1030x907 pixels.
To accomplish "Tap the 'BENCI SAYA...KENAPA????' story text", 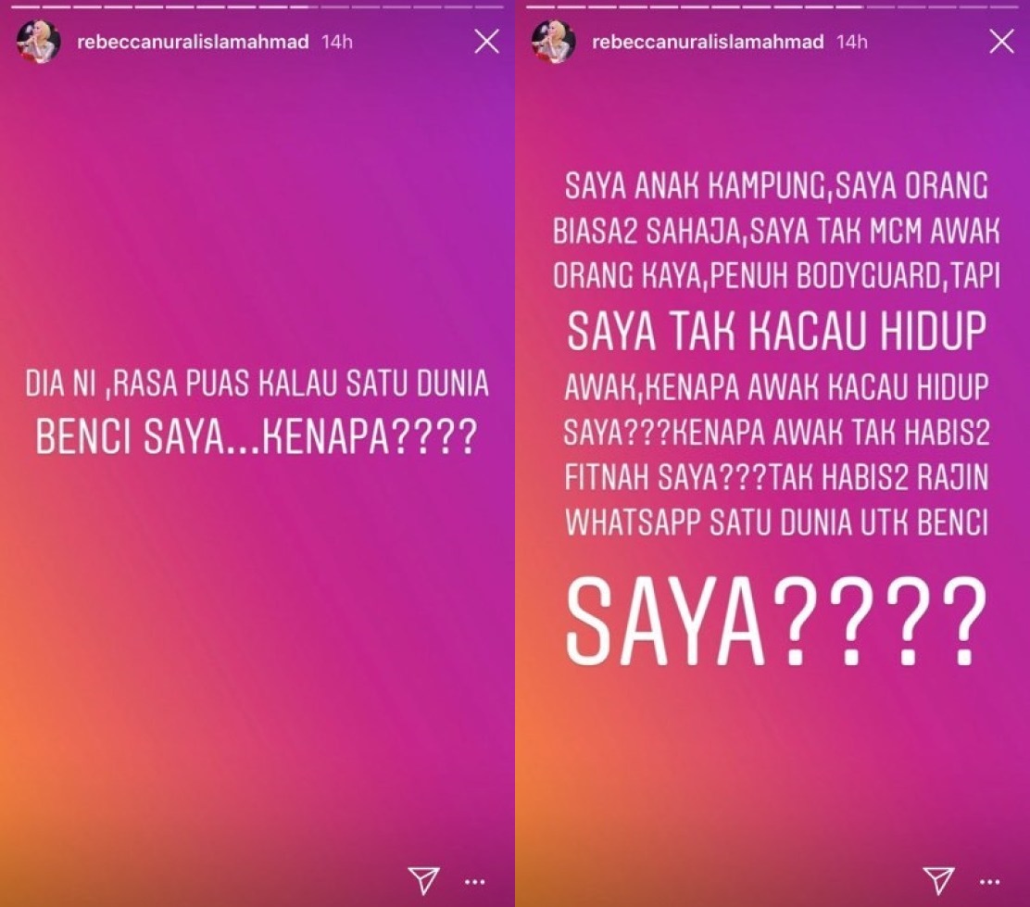I will [256, 436].
